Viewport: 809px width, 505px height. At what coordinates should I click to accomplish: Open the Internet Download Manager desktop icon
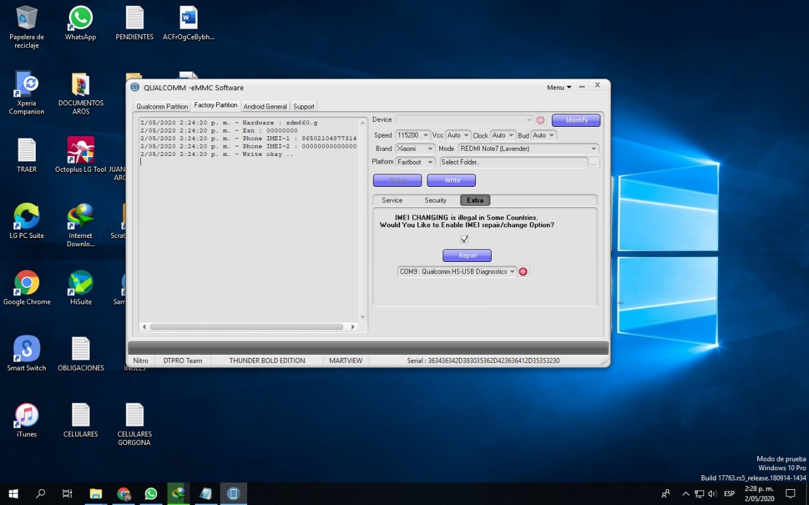[x=81, y=225]
